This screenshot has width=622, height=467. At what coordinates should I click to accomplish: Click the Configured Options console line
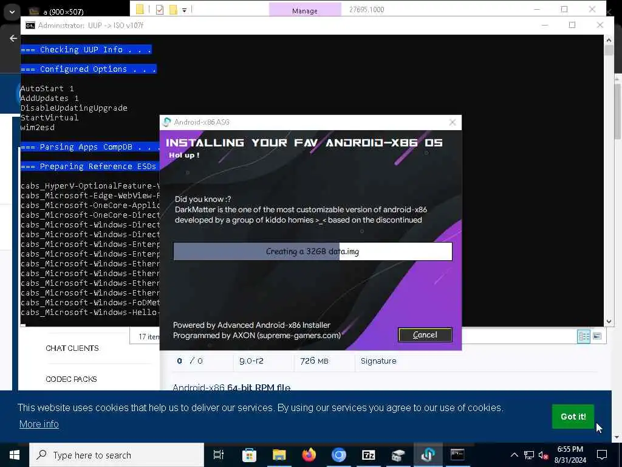tap(89, 69)
